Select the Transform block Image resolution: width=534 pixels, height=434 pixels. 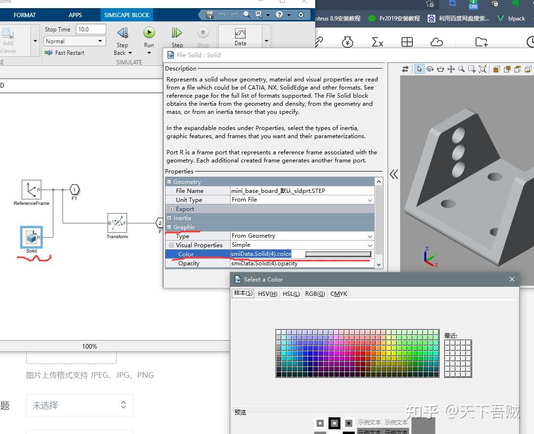click(x=117, y=223)
